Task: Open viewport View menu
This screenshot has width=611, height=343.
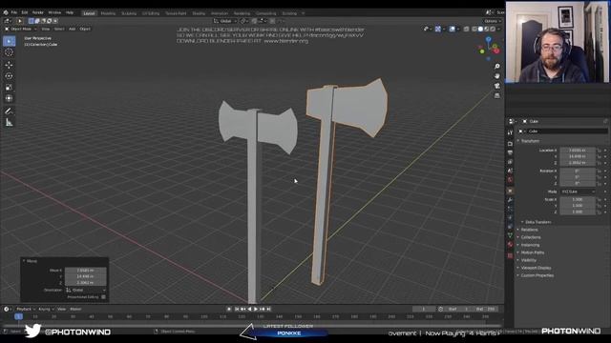Action: 46,29
